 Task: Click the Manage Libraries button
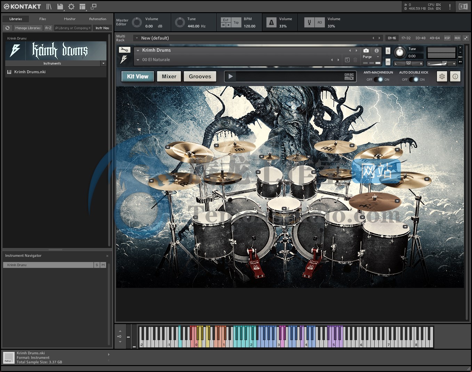point(28,28)
